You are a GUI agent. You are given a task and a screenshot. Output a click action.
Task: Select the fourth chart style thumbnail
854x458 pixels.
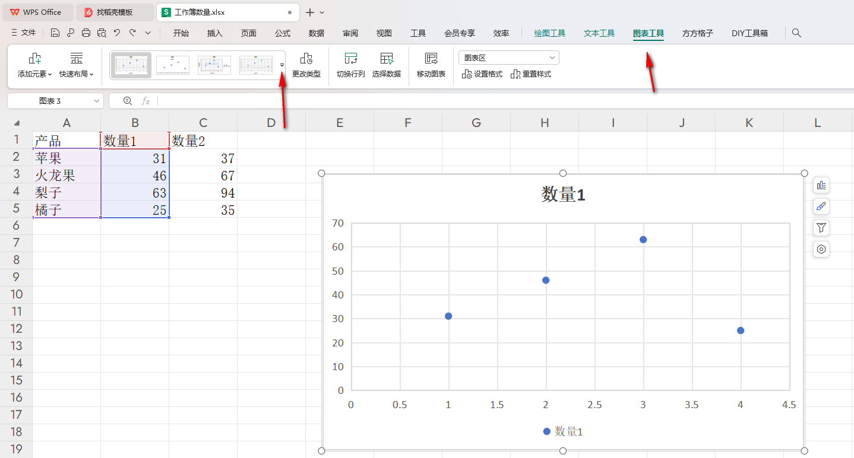256,65
